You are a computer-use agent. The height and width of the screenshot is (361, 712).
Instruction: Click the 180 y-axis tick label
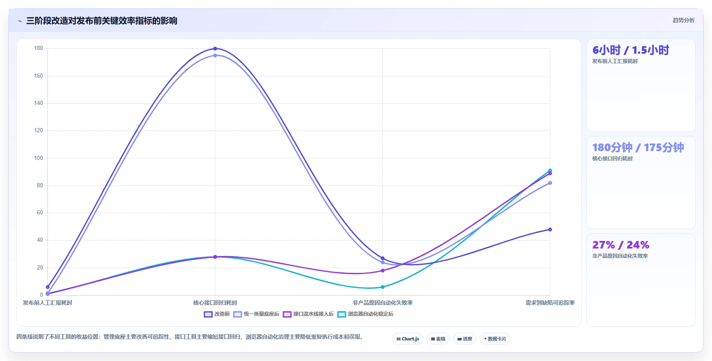point(39,48)
